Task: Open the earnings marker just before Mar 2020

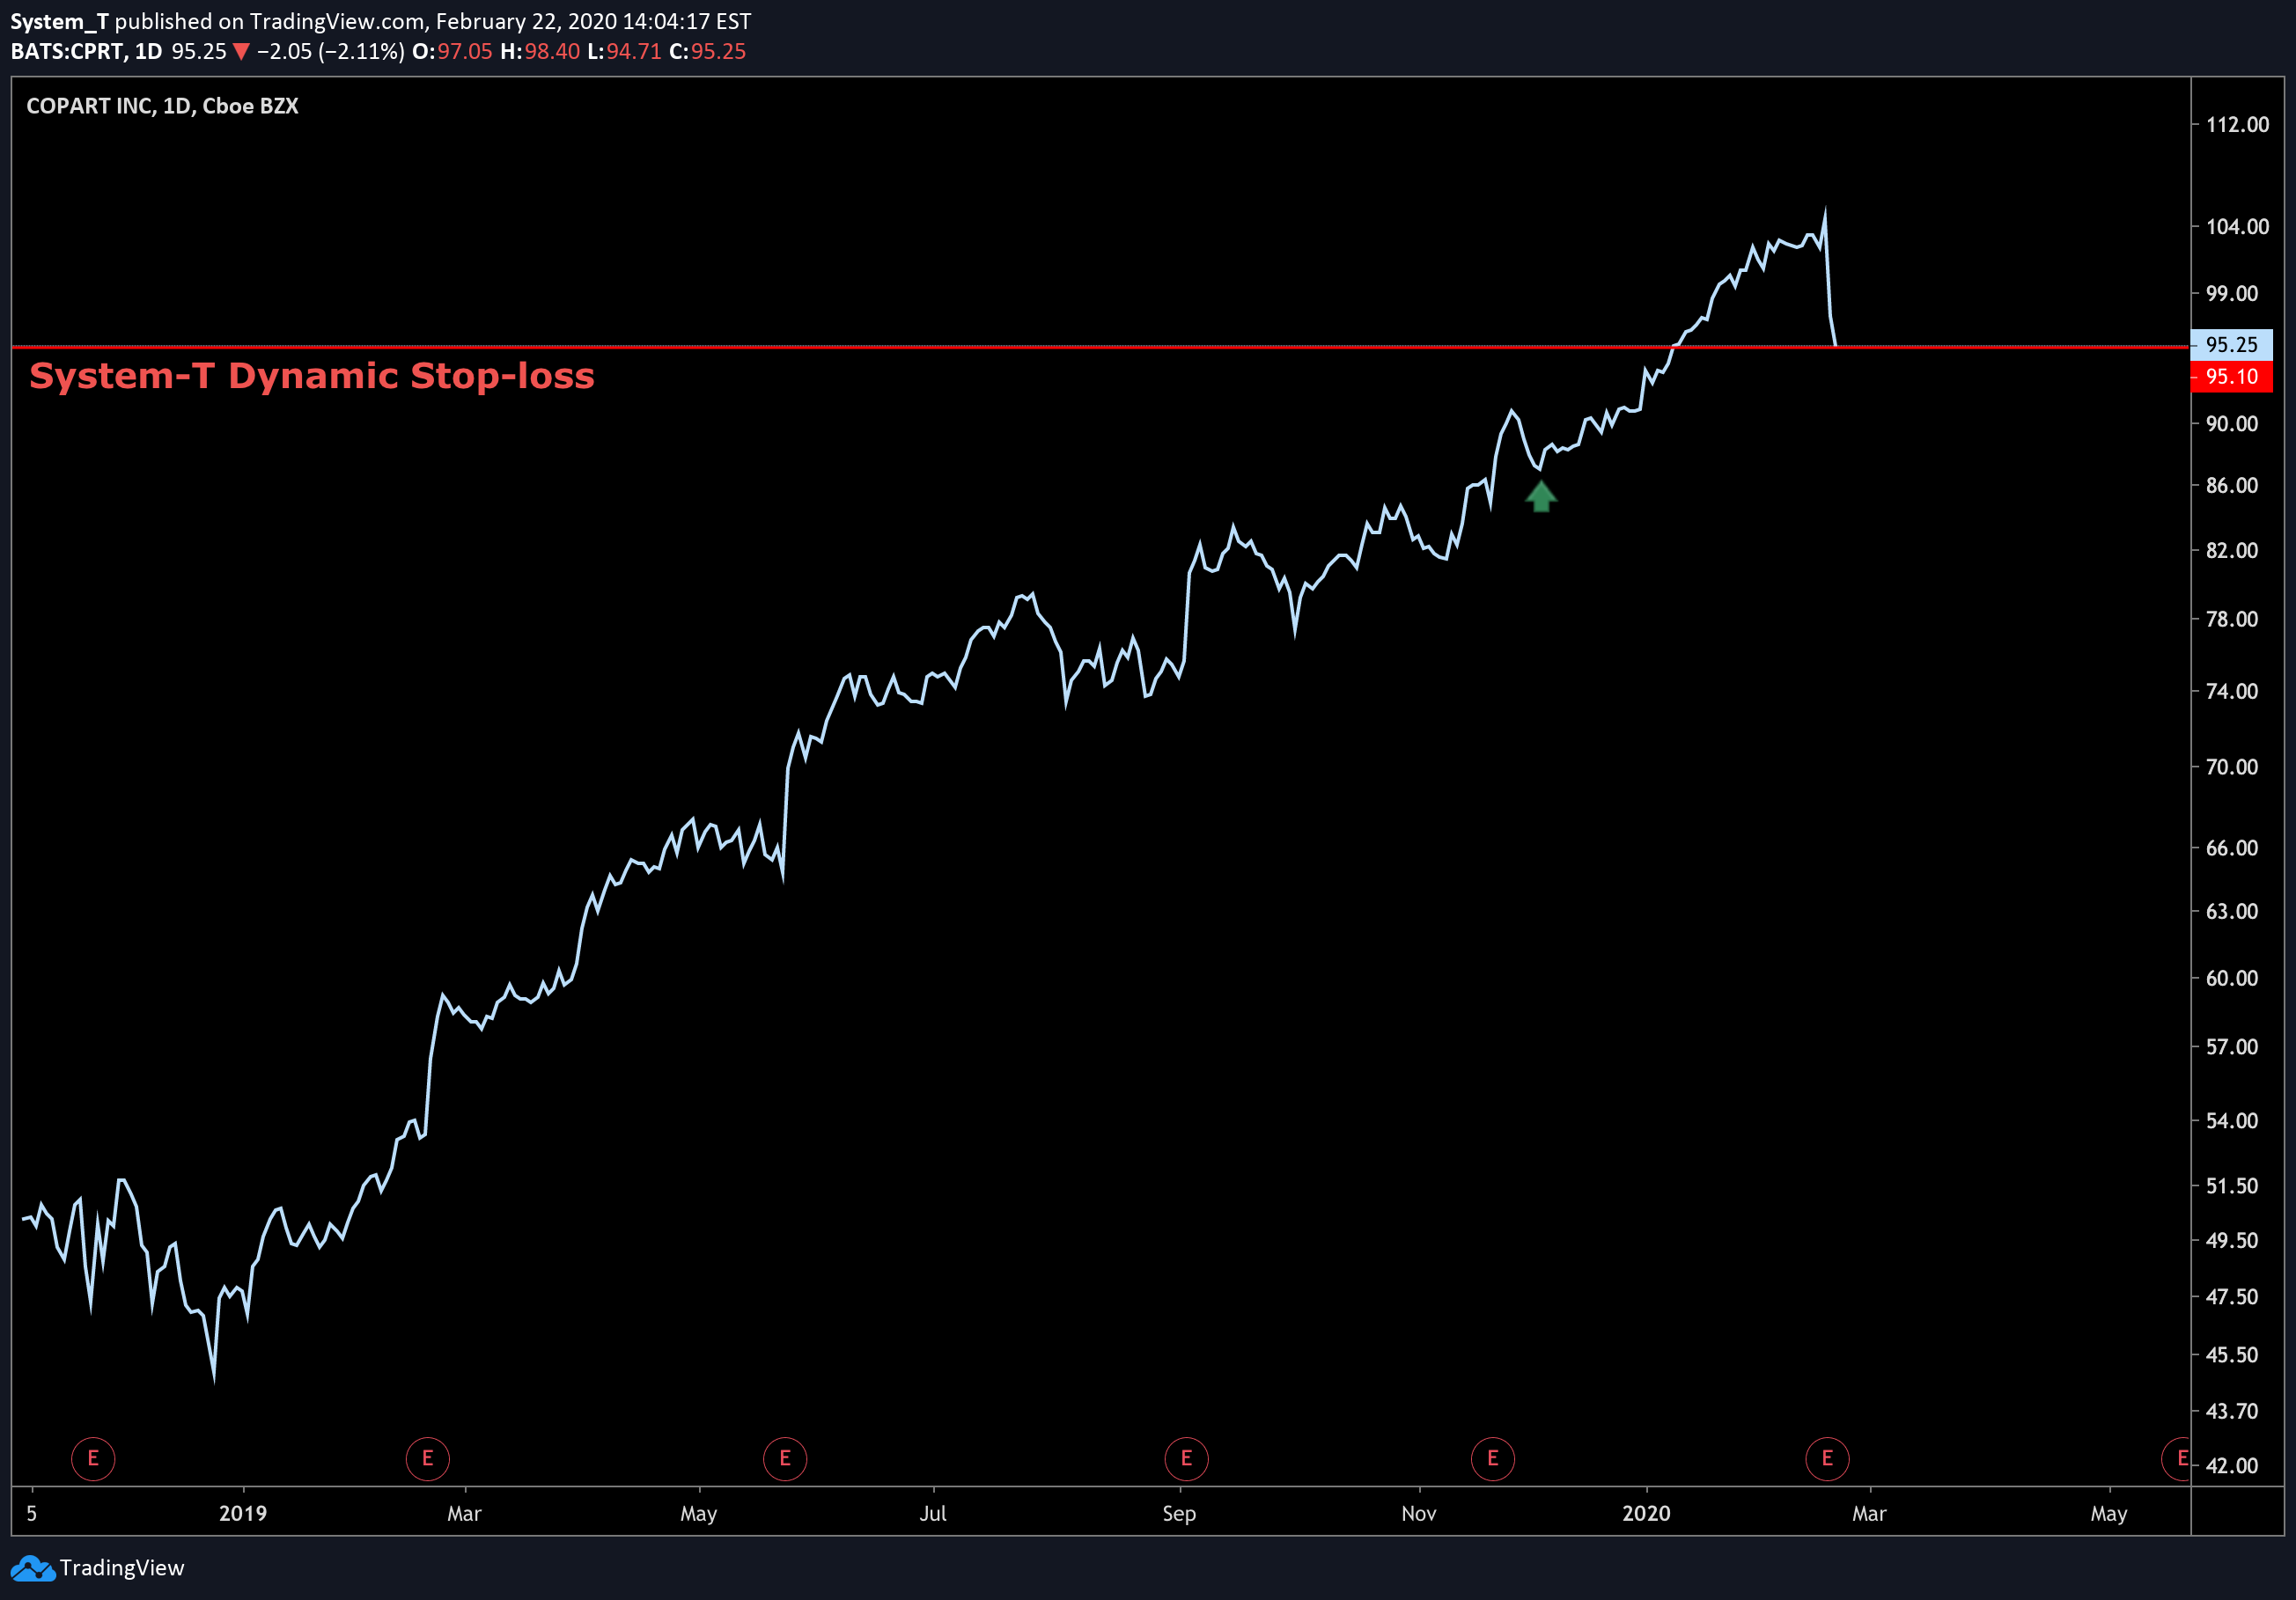Action: coord(1828,1458)
